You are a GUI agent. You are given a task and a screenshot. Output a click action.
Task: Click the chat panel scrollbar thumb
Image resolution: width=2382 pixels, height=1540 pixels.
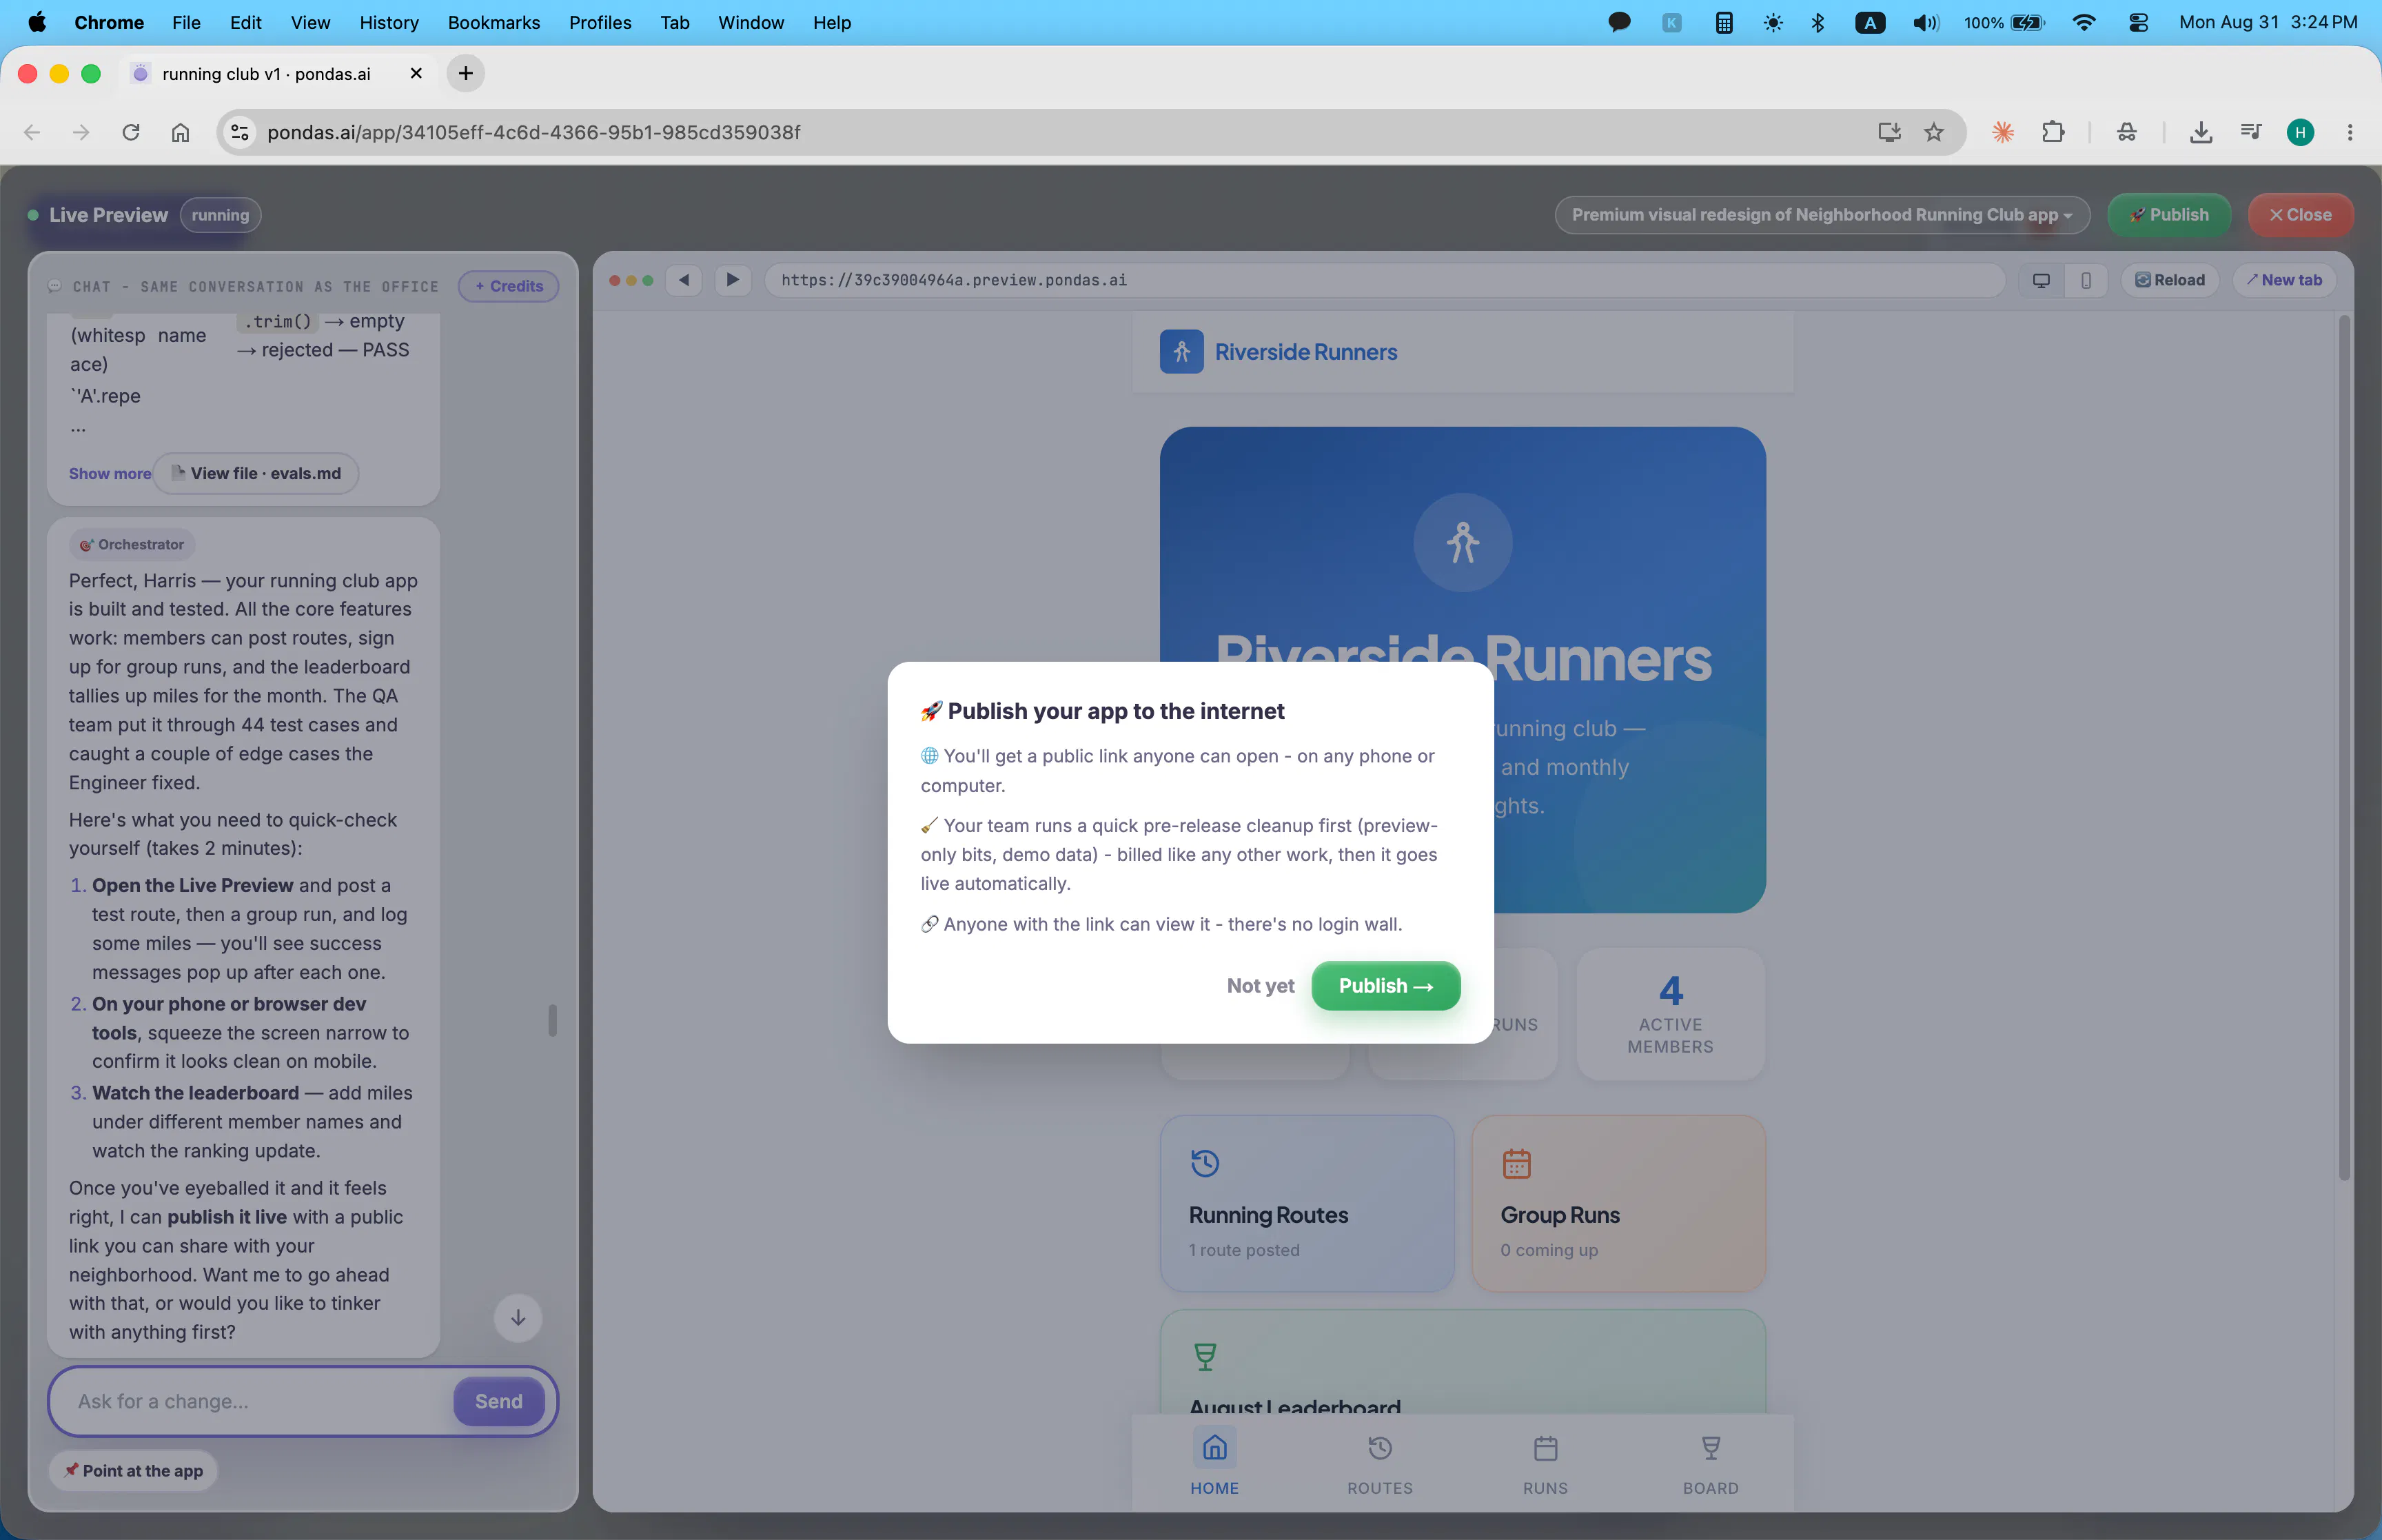(x=552, y=1021)
